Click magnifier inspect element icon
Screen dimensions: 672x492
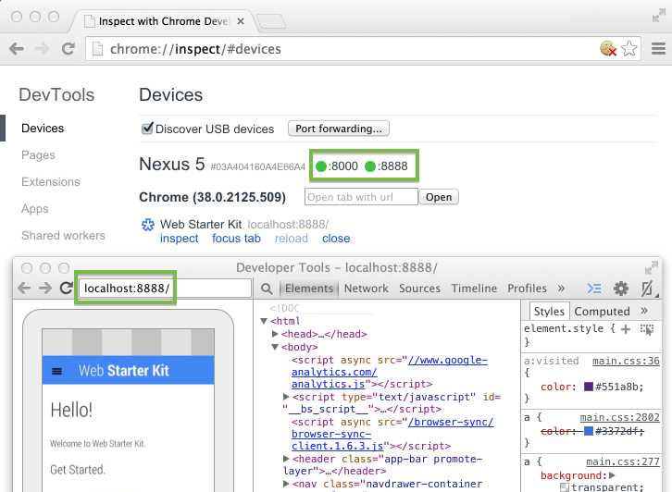click(x=267, y=289)
